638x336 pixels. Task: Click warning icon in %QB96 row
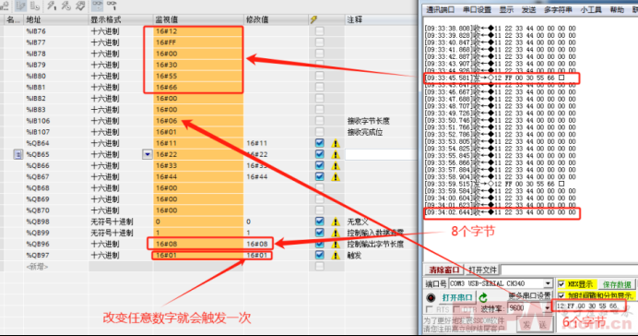click(x=336, y=244)
